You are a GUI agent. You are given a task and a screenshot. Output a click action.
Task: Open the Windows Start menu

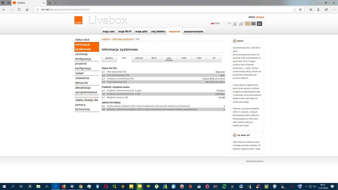(4, 187)
